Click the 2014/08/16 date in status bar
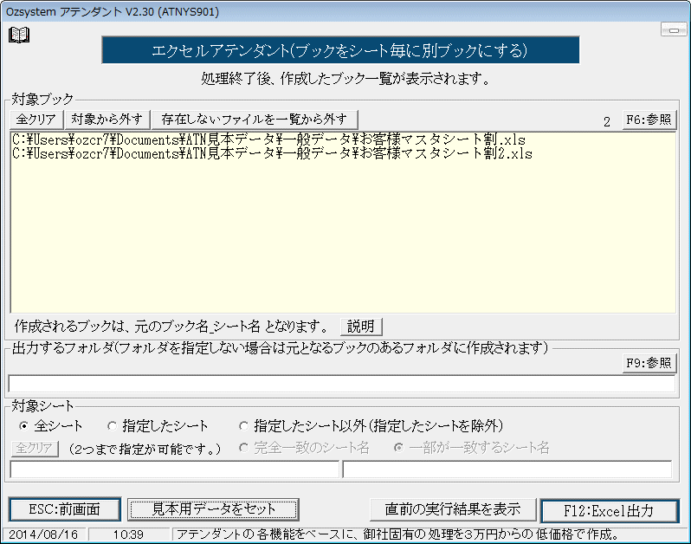Screen dimensions: 691x544 tap(43, 534)
